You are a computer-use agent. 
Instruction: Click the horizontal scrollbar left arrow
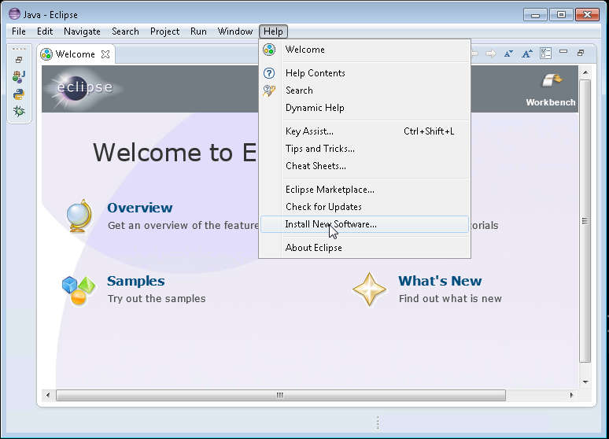click(48, 395)
